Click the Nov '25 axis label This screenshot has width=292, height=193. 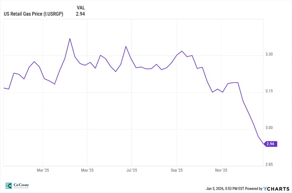coord(221,170)
